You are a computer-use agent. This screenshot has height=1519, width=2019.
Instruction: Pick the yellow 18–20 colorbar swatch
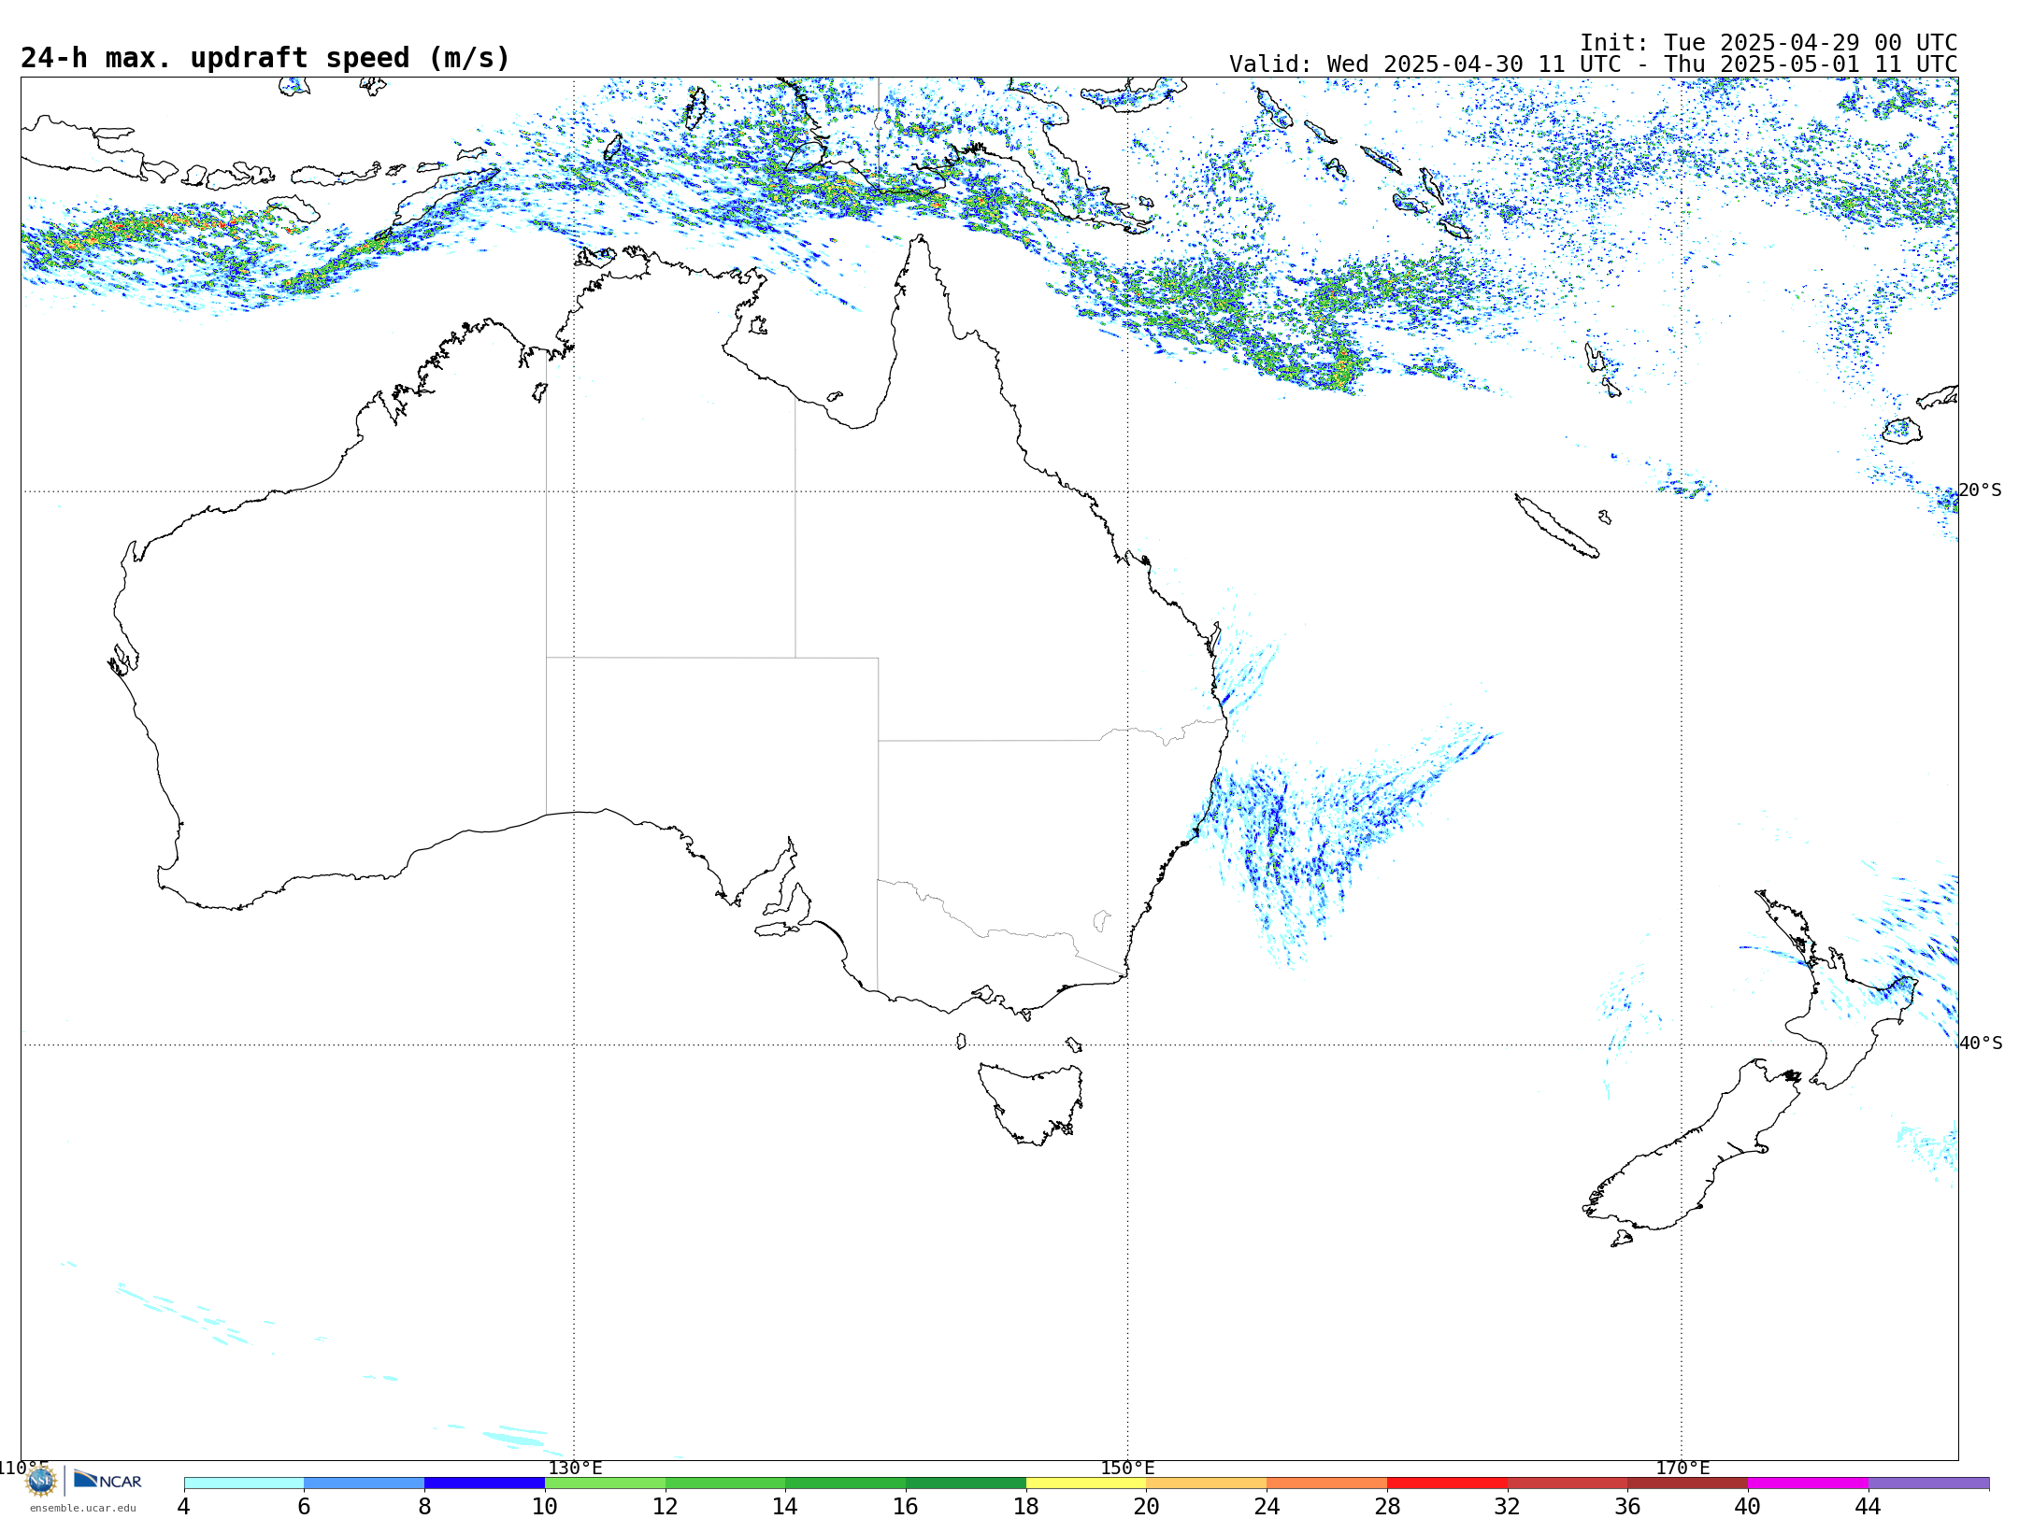(x=1086, y=1484)
